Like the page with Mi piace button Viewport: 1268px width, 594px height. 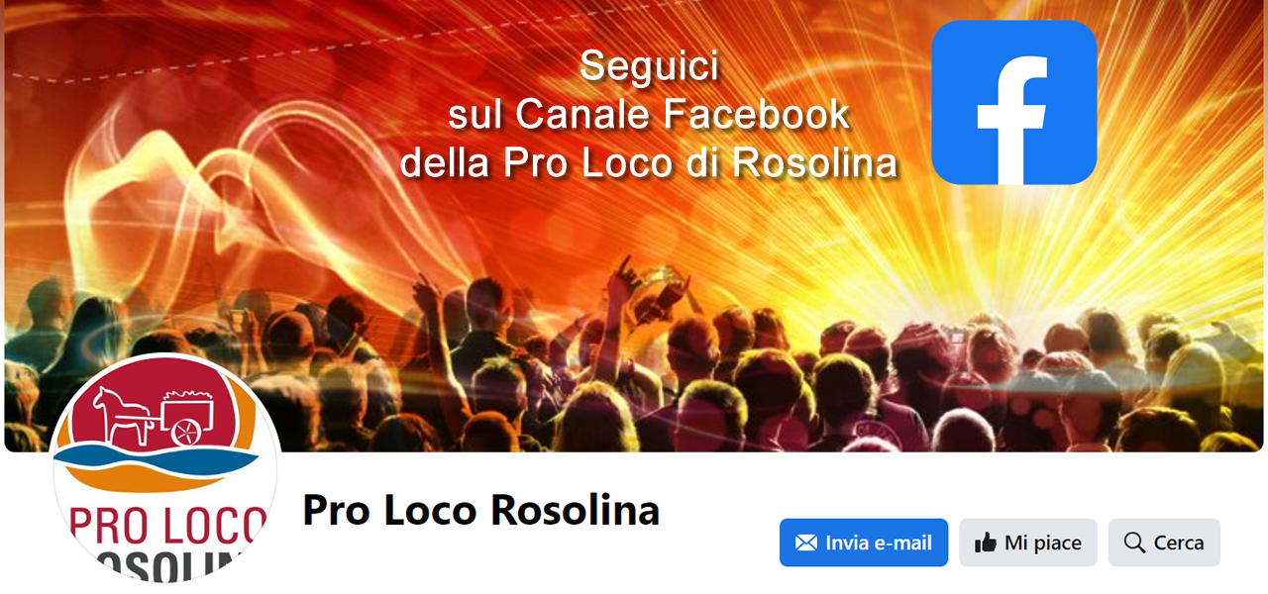1028,543
